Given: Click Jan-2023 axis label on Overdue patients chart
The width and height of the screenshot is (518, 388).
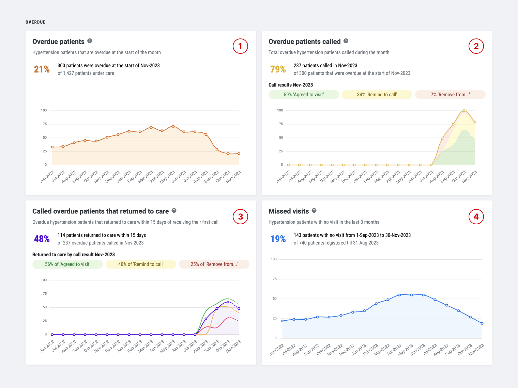Looking at the screenshot, I should [x=124, y=177].
